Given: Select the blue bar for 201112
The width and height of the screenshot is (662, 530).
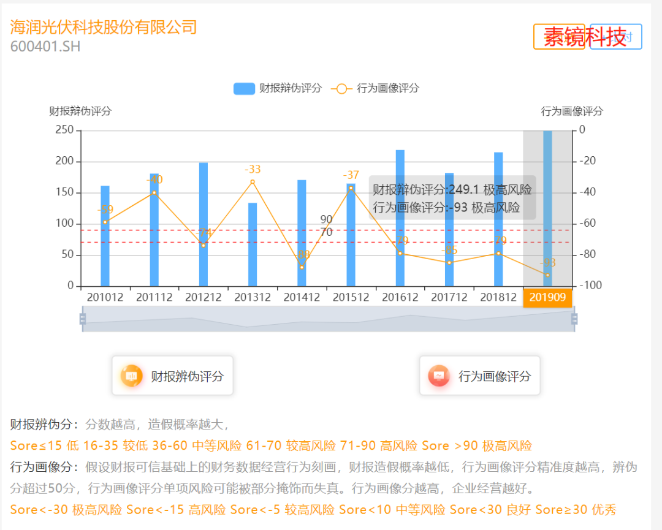Looking at the screenshot, I should [154, 230].
